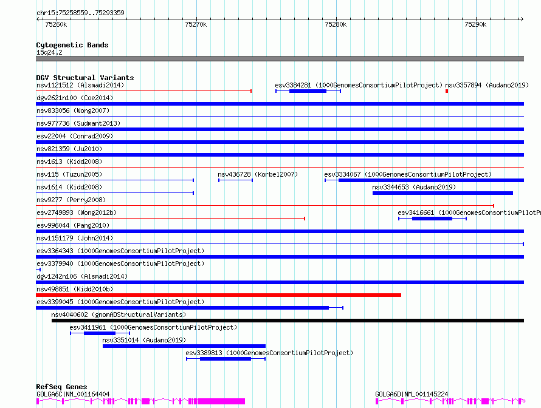Image resolution: width=541 pixels, height=408 pixels.
Task: Open the esv3379940 variant label
Action: [x=120, y=263]
